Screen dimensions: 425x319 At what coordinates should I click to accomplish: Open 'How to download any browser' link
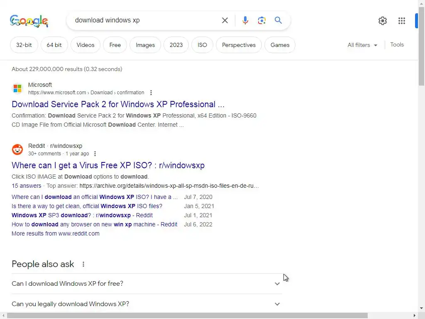[x=94, y=225]
